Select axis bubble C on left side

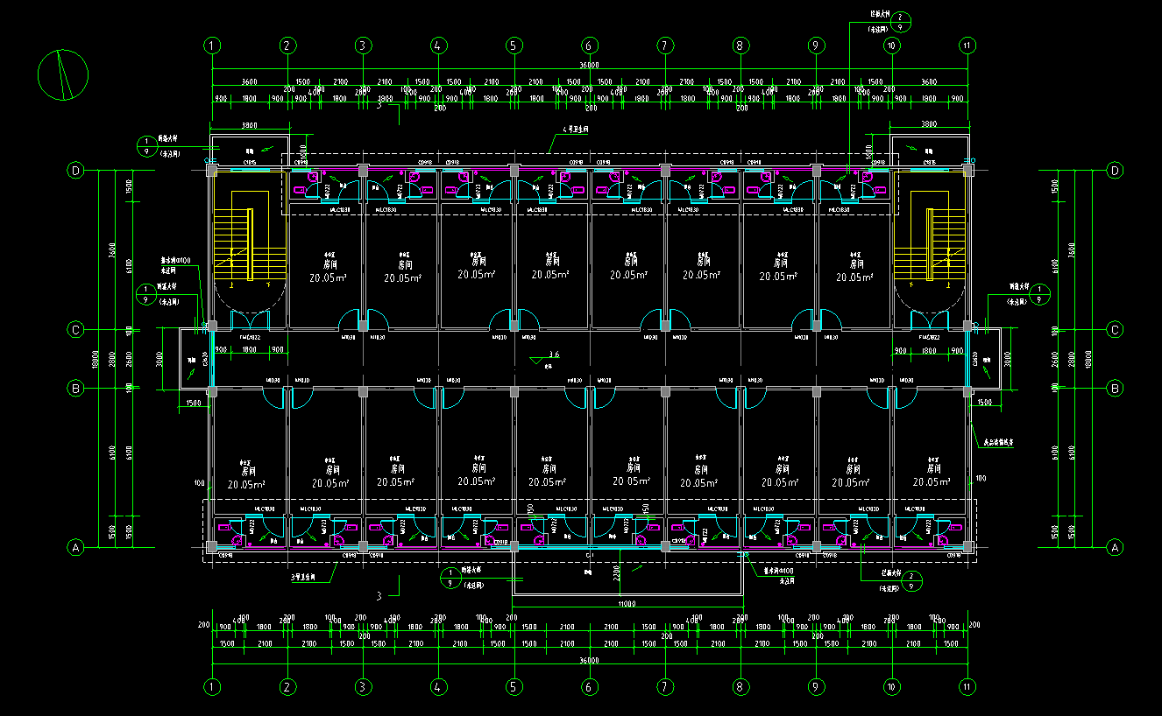point(76,330)
